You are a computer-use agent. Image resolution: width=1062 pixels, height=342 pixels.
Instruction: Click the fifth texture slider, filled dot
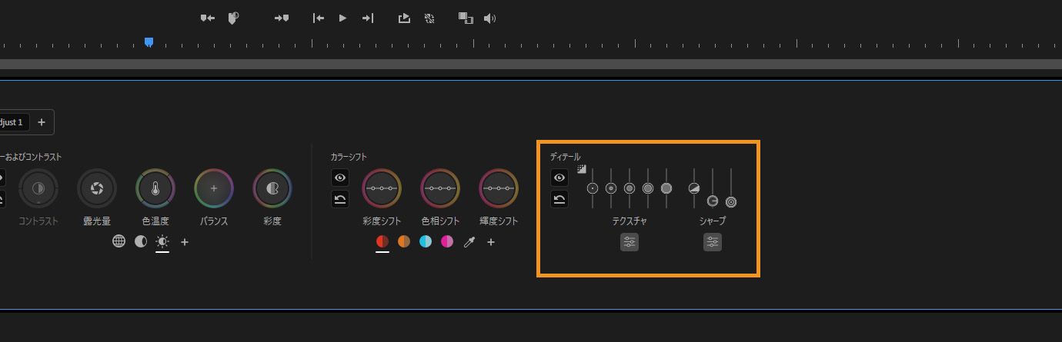(666, 188)
